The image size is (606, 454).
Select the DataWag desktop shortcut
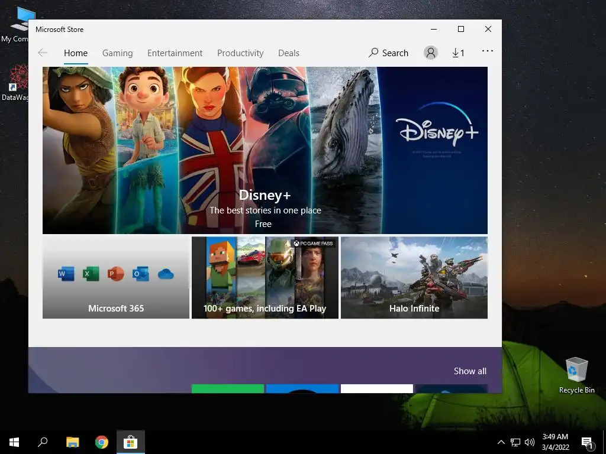[15, 83]
